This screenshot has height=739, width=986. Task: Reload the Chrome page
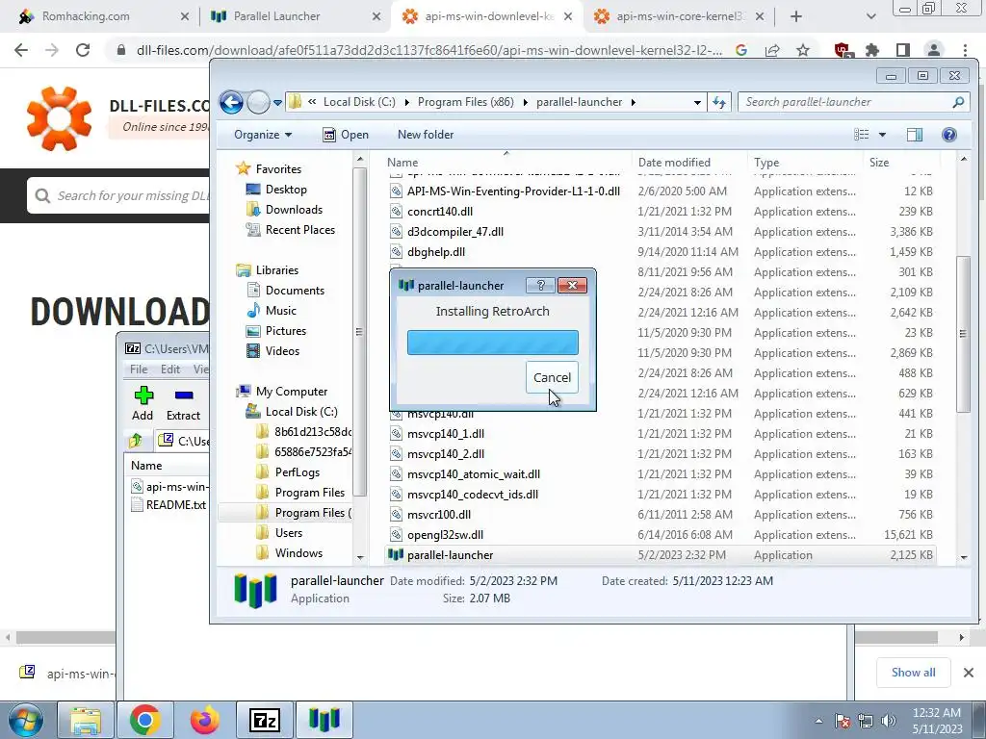(83, 50)
